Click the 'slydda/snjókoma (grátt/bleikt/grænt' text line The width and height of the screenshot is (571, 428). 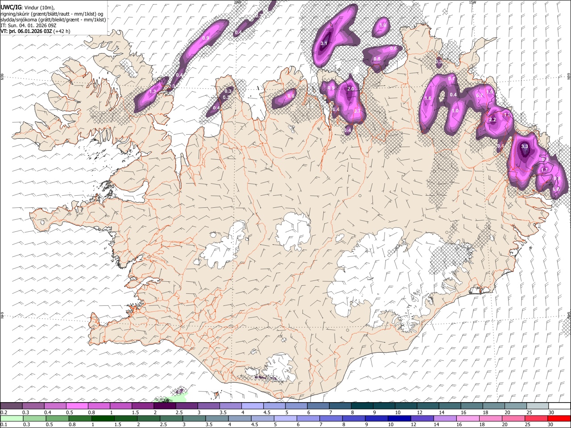tap(53, 20)
